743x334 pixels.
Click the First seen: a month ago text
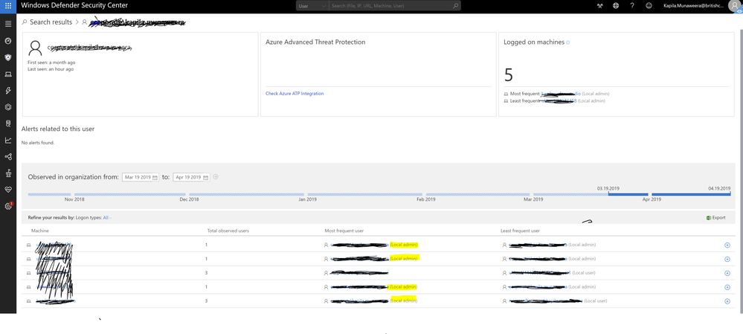(x=51, y=62)
